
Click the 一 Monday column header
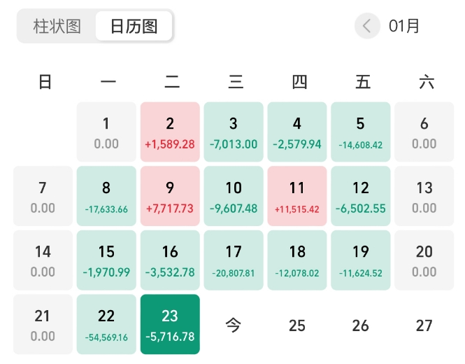pos(108,82)
